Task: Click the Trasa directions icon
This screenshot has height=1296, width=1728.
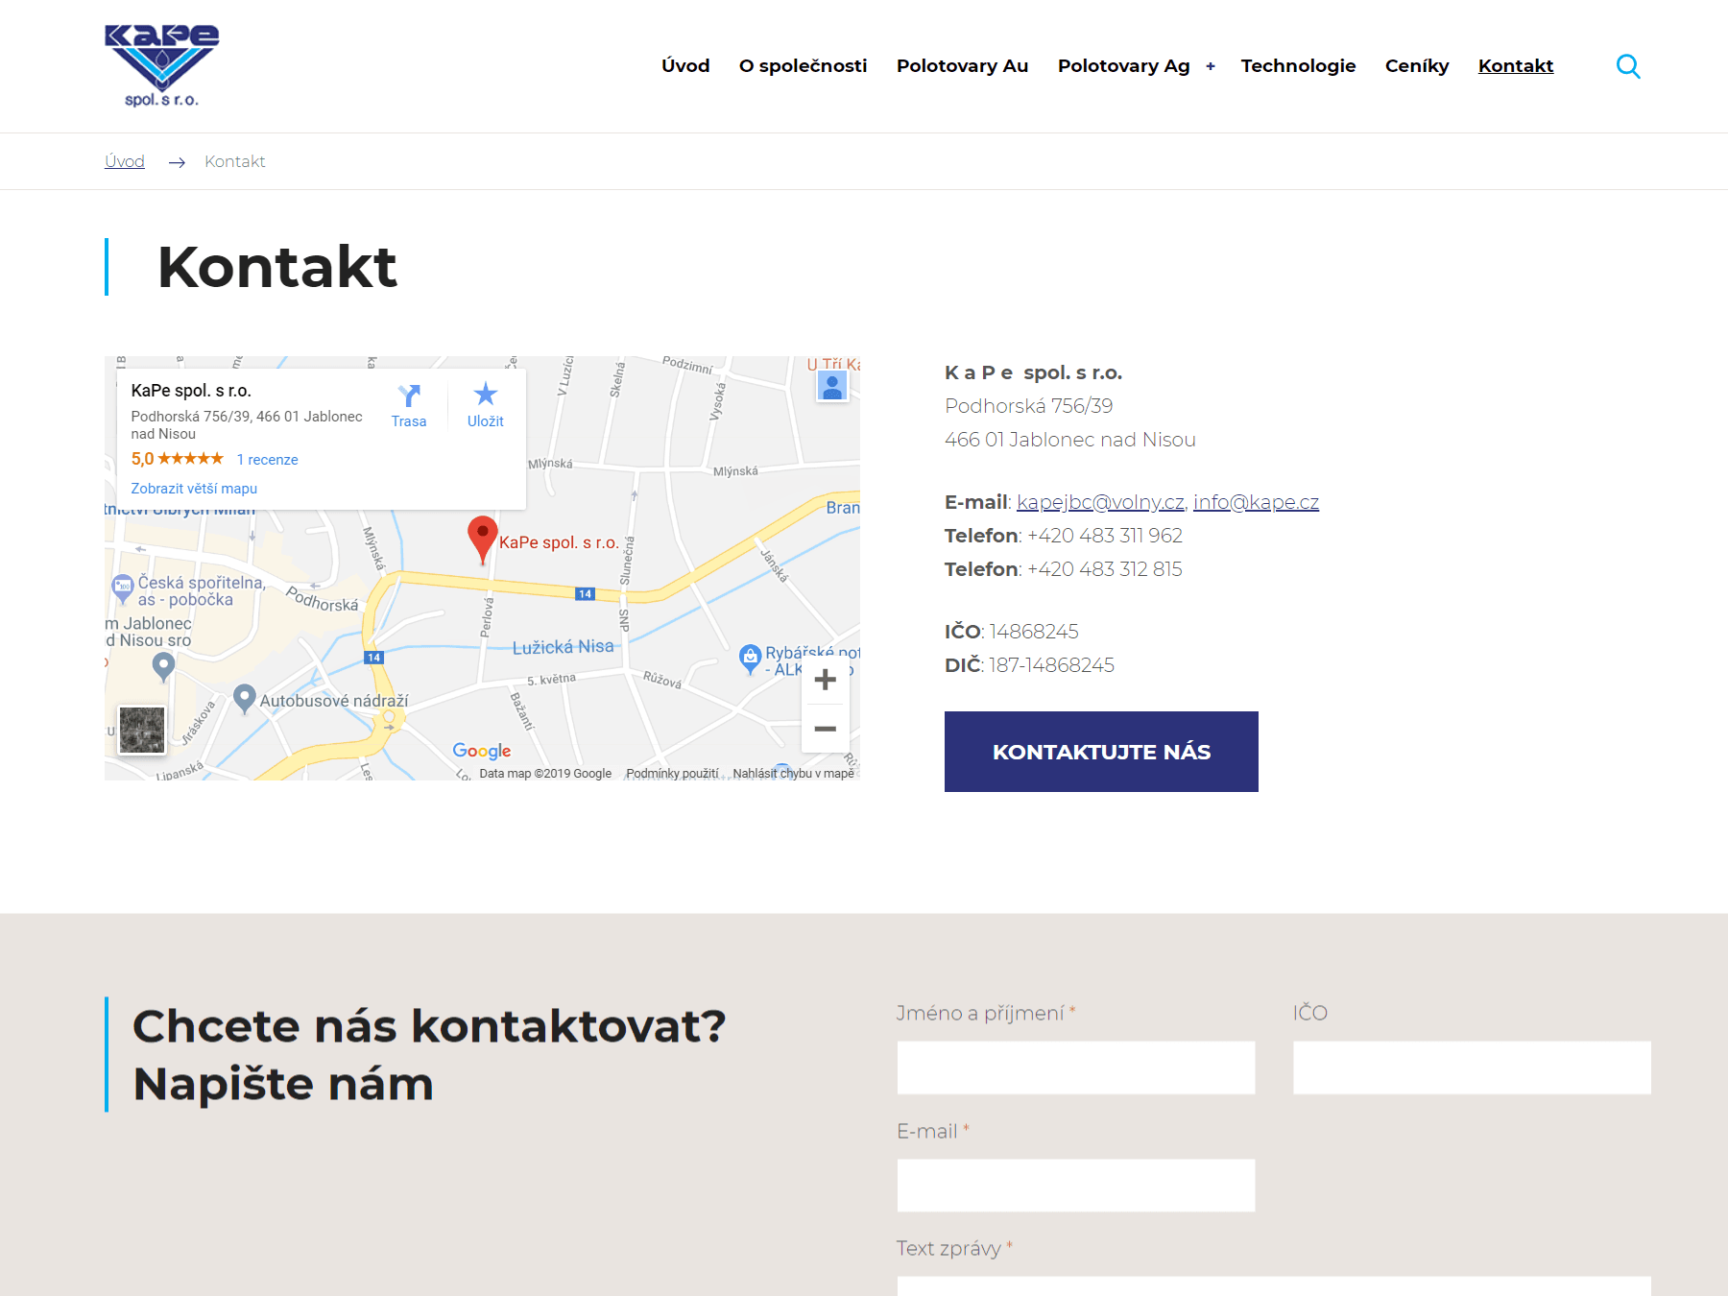Action: point(409,396)
